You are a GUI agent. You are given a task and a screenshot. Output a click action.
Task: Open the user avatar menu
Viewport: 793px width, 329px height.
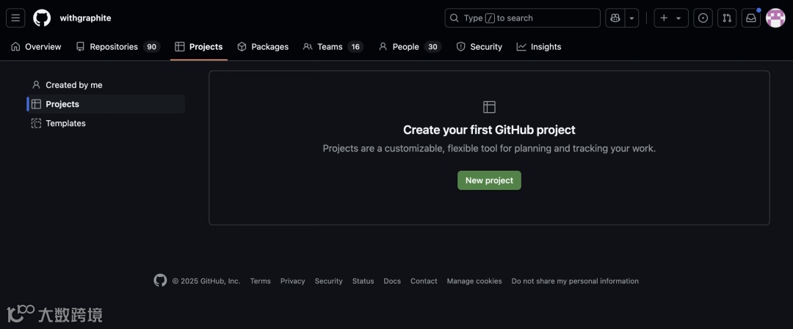[775, 18]
